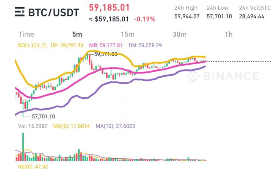Tap the 57,701.10 low price marker on chart
The height and width of the screenshot is (169, 271).
(43, 116)
